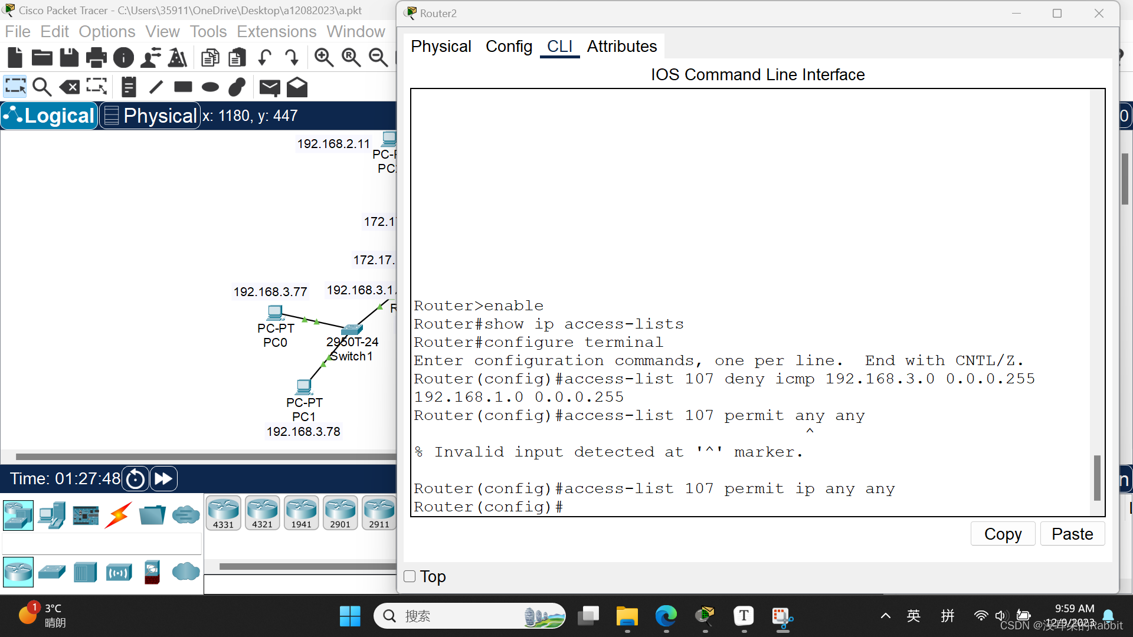Choose the Draw Freeform tool
The height and width of the screenshot is (637, 1133).
click(237, 87)
